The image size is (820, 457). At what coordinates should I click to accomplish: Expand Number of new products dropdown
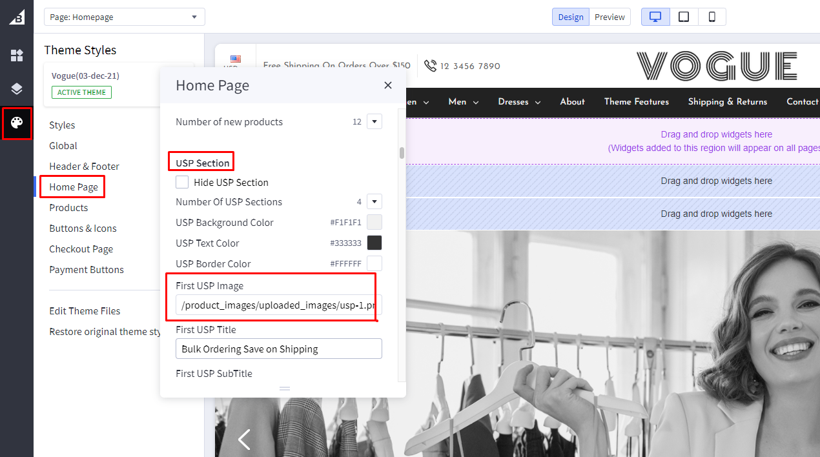374,121
